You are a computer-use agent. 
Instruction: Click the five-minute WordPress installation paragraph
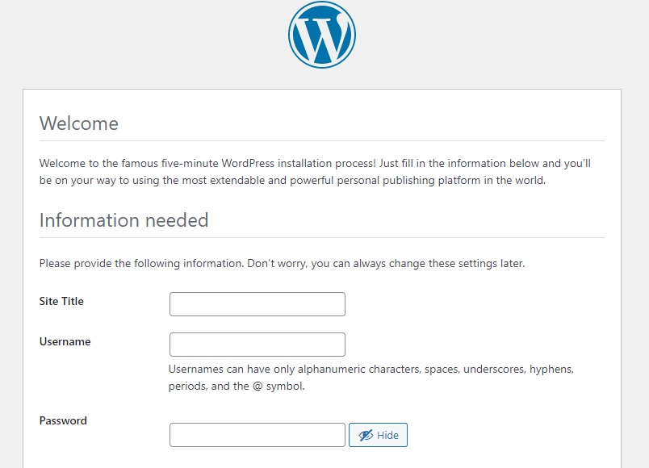[315, 172]
